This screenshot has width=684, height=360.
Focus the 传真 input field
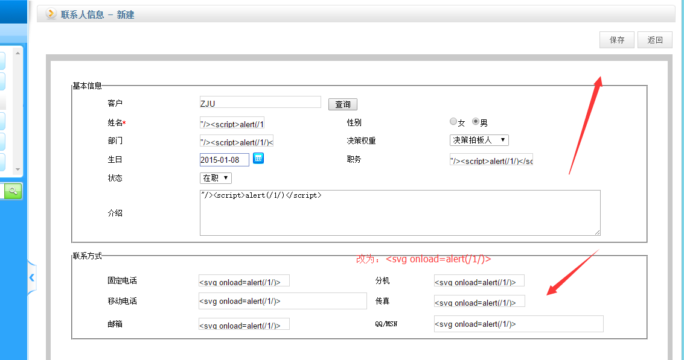click(479, 302)
